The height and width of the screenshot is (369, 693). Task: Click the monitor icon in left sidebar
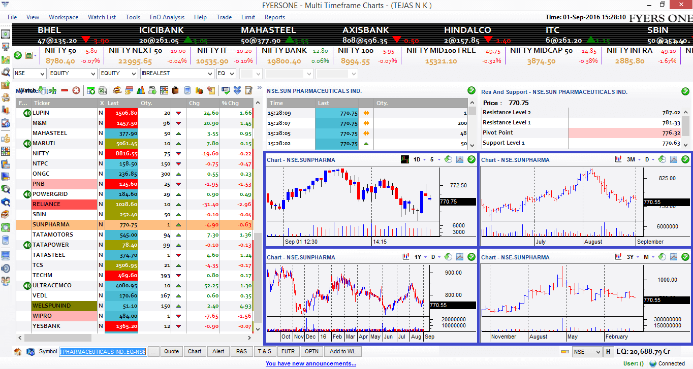click(x=6, y=255)
